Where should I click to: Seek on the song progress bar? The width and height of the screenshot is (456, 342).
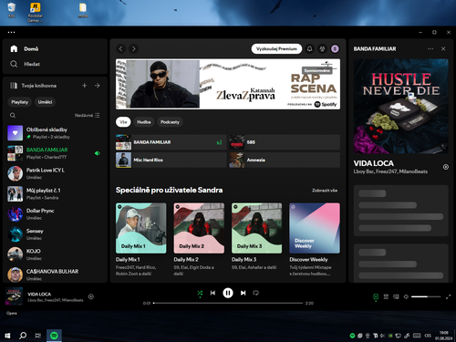pyautogui.click(x=228, y=303)
